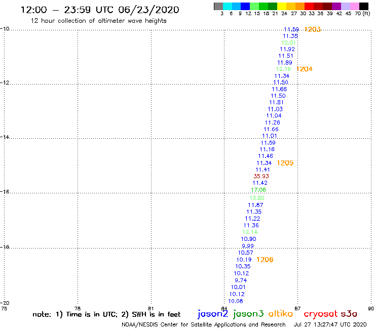375x329 pixels.
Task: Click the '70 (ft)' color scale label
Action: 362,14
